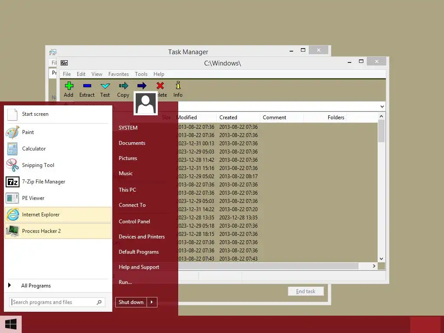Viewport: 444px width, 333px height.
Task: Open the Edit menu in 7-Zip
Action: [81, 74]
